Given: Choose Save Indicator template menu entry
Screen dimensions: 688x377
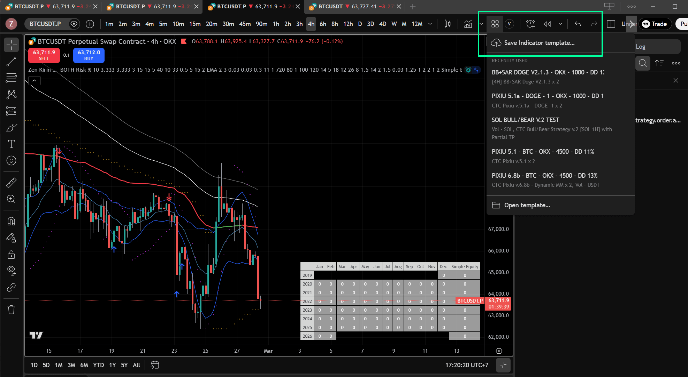Looking at the screenshot, I should coord(539,43).
